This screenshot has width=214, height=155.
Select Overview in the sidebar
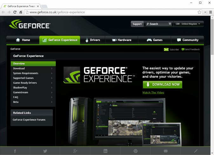coord(33,64)
